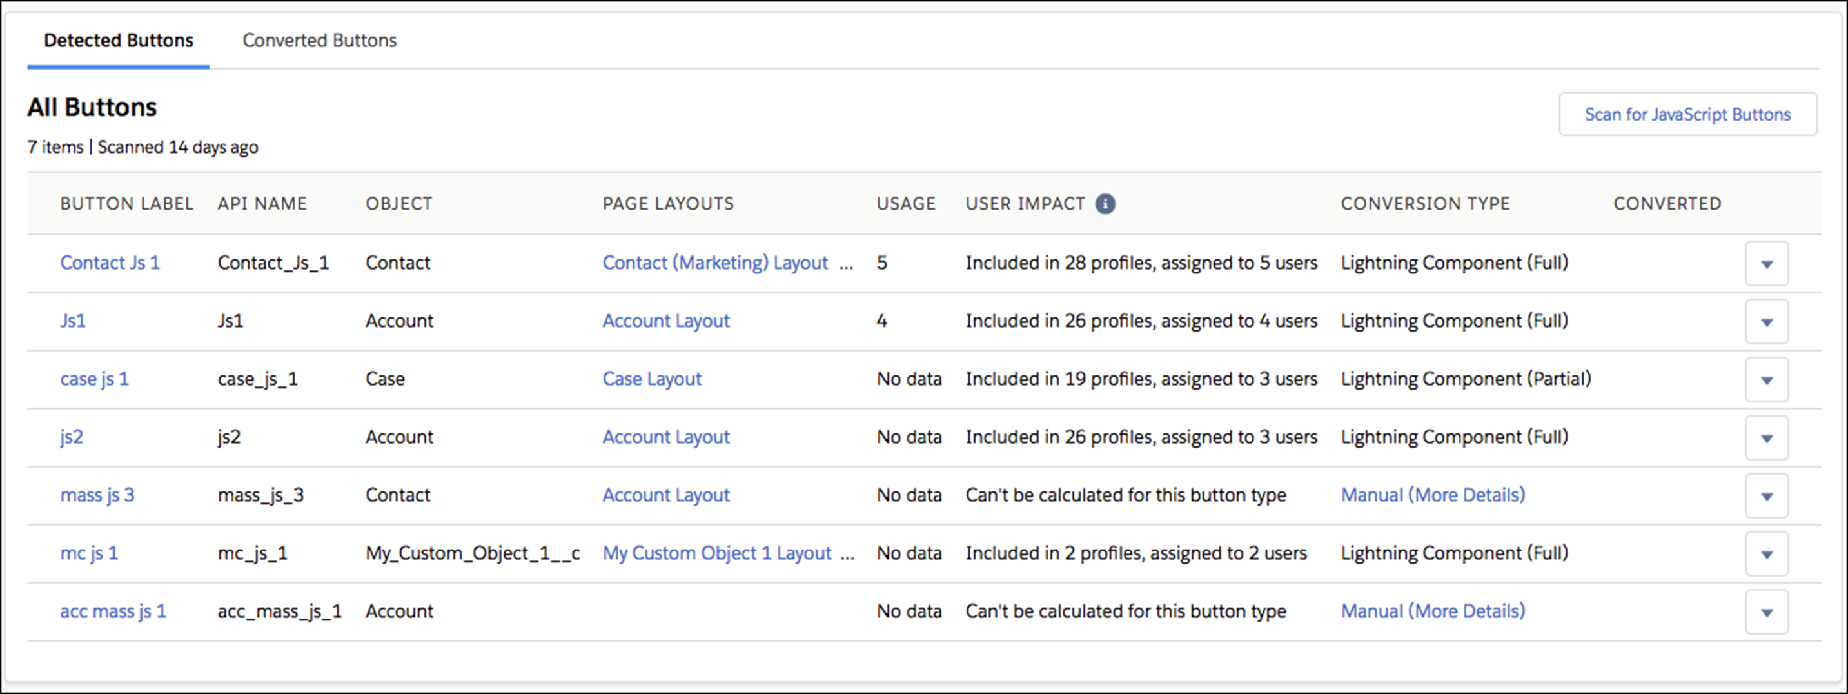Open the Case Layout link
The height and width of the screenshot is (694, 1848).
pos(651,379)
